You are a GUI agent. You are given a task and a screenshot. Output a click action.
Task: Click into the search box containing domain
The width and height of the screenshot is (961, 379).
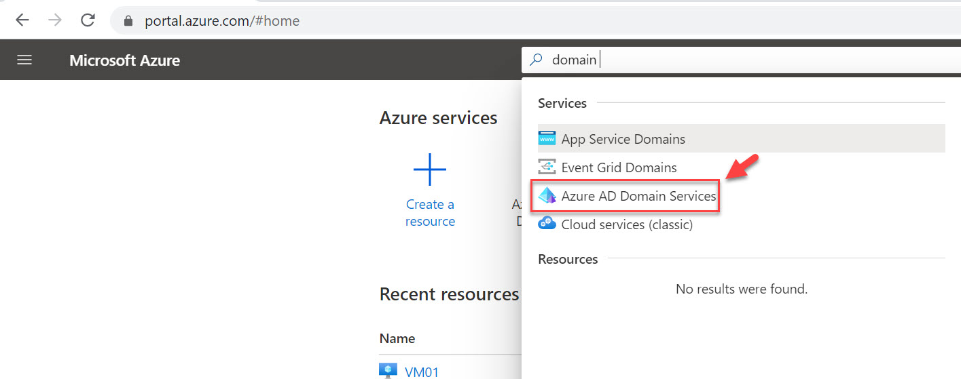tap(740, 60)
